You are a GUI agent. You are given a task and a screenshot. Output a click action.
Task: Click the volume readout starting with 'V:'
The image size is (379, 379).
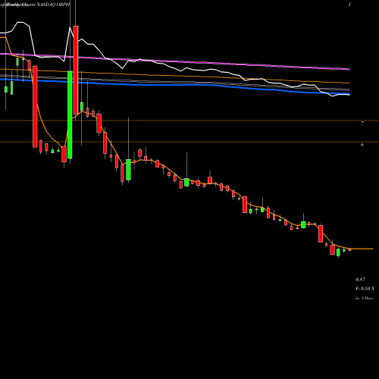[365, 289]
